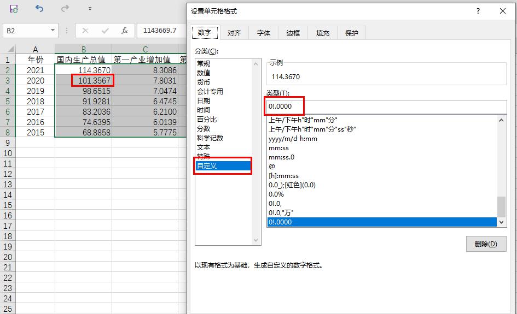The image size is (517, 314).
Task: Click the Name Box showing B2
Action: pyautogui.click(x=26, y=31)
